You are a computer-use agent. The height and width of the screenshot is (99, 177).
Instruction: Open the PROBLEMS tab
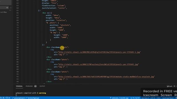[29, 86]
